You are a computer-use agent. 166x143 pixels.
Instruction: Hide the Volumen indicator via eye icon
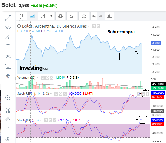click(x=43, y=78)
